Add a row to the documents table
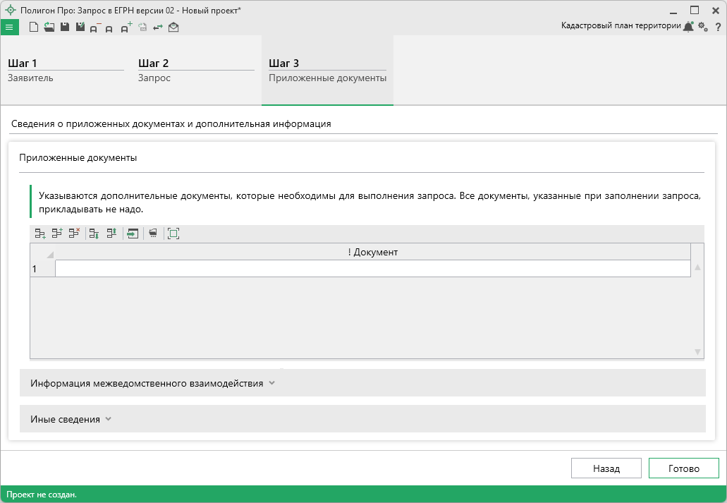727x503 pixels. coord(40,234)
